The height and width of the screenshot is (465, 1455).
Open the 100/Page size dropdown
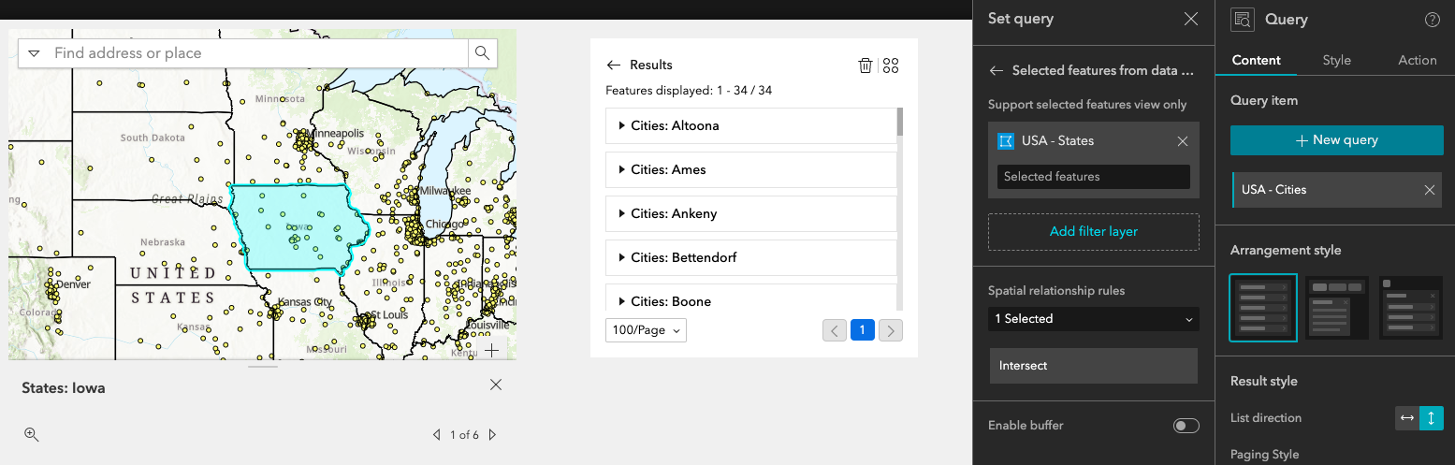646,330
